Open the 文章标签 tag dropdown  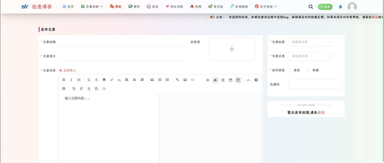310,42
